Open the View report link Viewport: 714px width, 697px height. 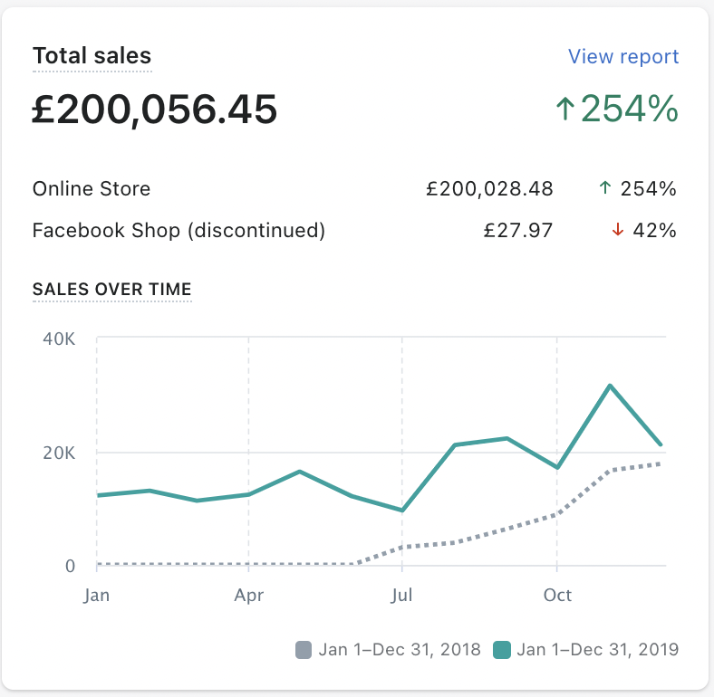click(622, 56)
